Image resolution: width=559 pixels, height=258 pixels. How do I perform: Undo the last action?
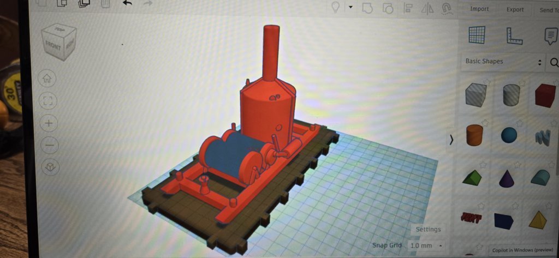[x=127, y=3]
